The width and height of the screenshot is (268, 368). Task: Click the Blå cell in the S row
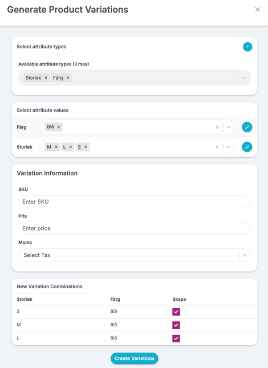coord(113,312)
